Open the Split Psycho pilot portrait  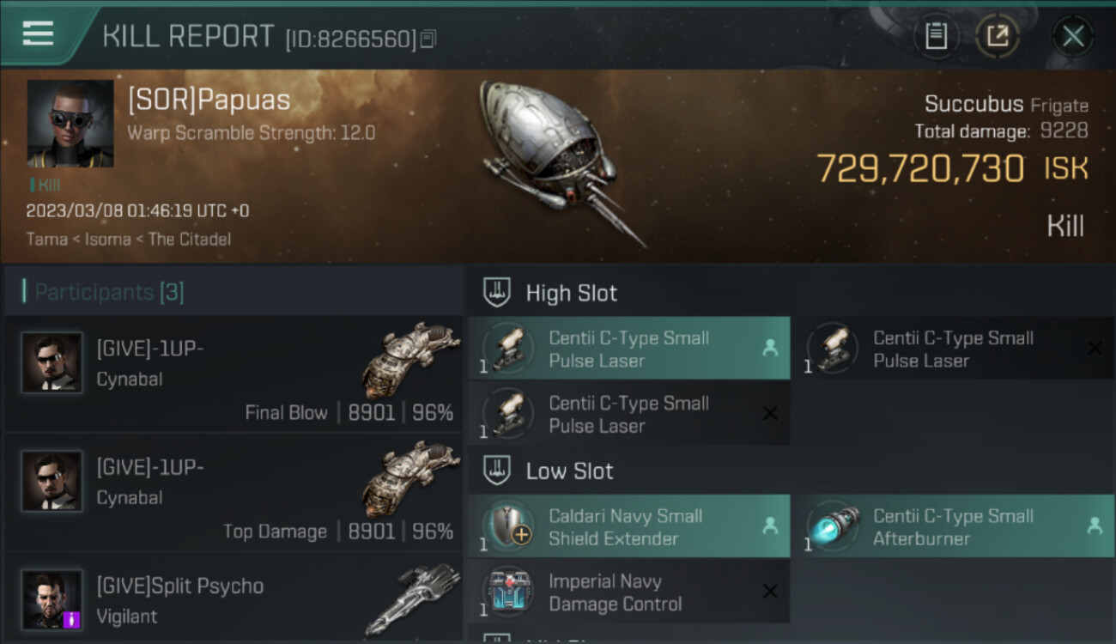click(52, 599)
